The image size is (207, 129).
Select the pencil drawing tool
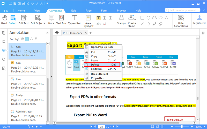pyautogui.click(x=154, y=24)
